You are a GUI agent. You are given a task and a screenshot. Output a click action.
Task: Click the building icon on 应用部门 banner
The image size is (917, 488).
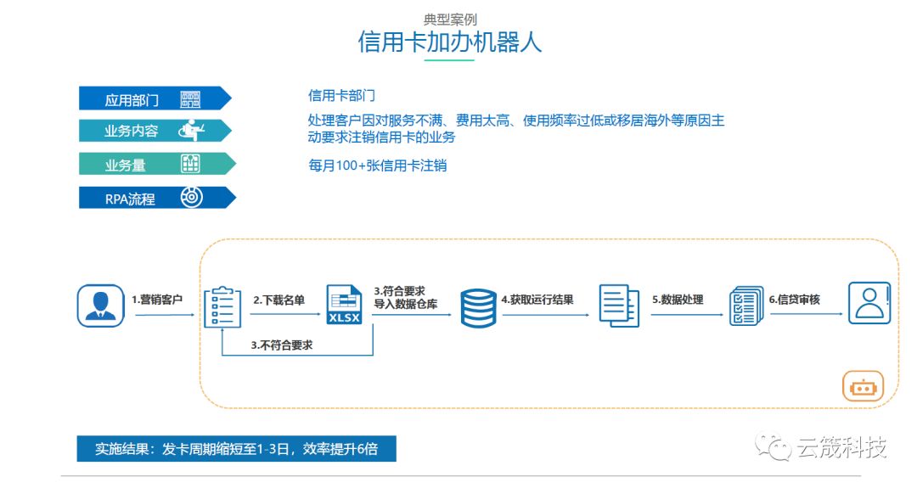click(190, 99)
